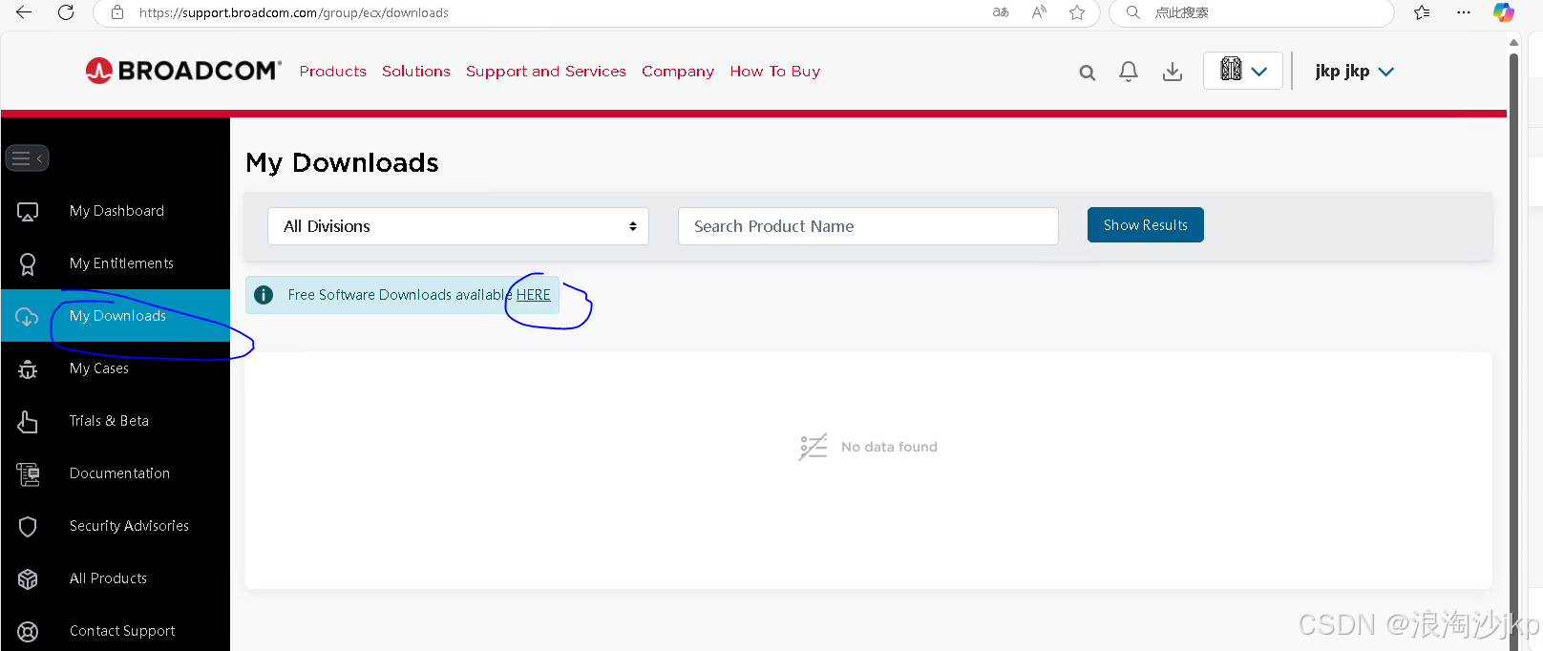The width and height of the screenshot is (1543, 651).
Task: Click the Contact Support lifebuoy icon
Action: (28, 632)
